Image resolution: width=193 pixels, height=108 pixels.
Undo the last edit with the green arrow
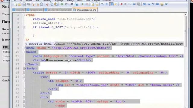pos(62,4)
